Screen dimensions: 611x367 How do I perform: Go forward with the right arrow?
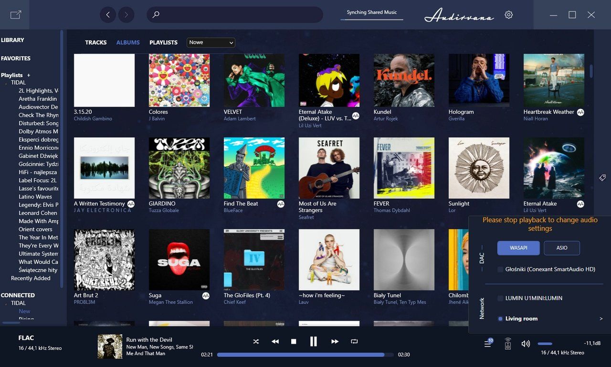[126, 15]
